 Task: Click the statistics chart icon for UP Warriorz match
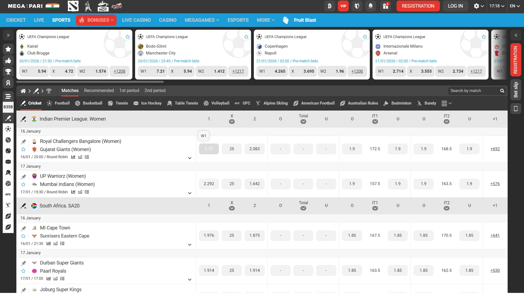73,192
